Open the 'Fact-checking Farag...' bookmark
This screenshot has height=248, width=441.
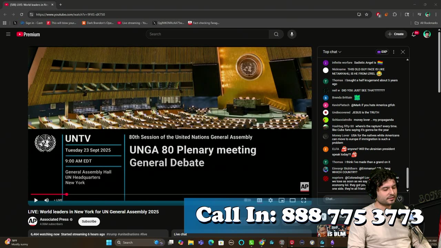point(204,23)
